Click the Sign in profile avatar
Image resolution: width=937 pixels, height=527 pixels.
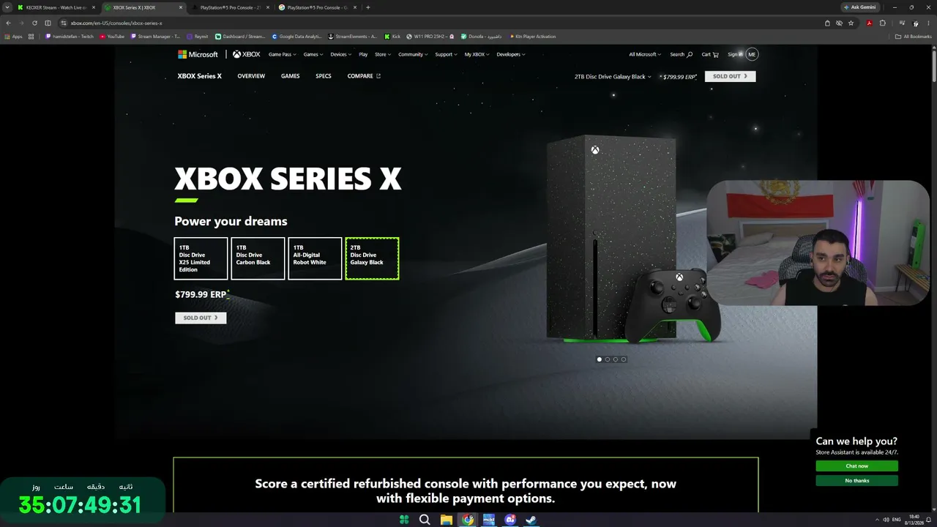click(x=752, y=54)
